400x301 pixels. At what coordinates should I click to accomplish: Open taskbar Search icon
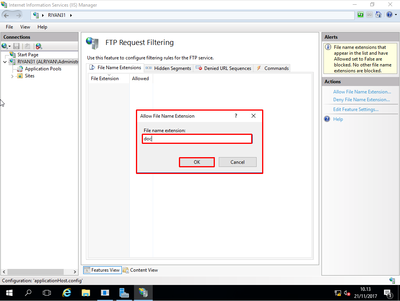tap(28, 293)
